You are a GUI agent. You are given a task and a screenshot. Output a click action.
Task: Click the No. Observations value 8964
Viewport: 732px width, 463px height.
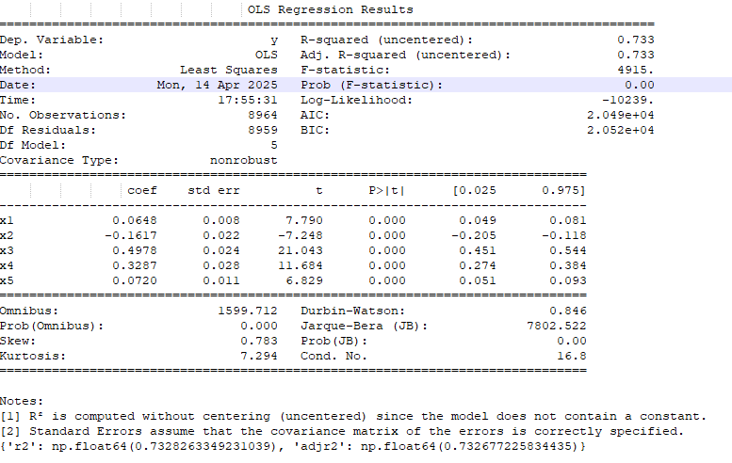pos(262,115)
